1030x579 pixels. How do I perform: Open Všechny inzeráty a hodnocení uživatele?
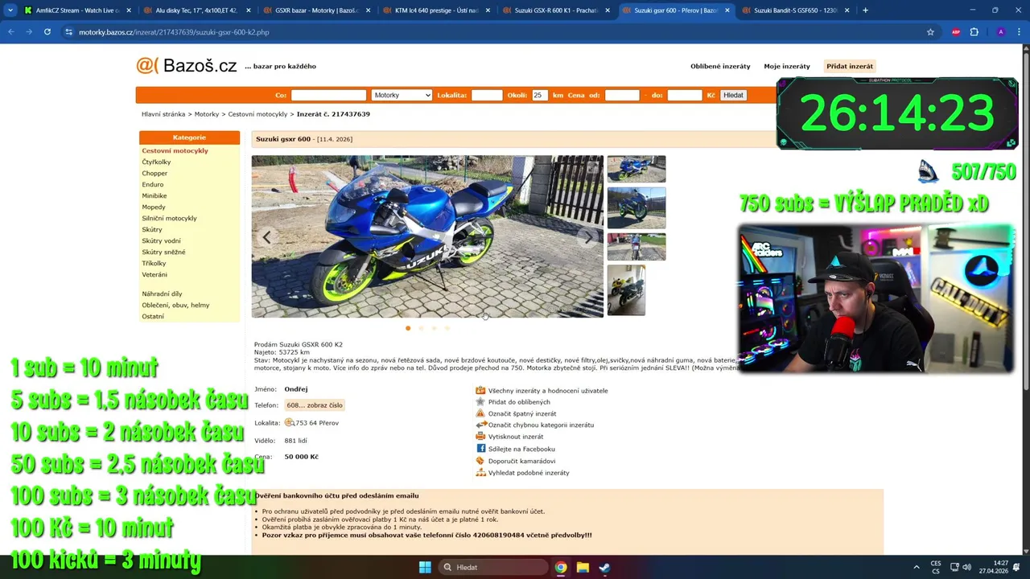[x=548, y=391]
